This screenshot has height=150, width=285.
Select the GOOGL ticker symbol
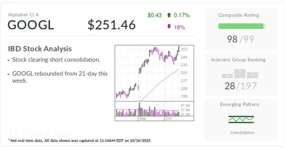point(30,25)
